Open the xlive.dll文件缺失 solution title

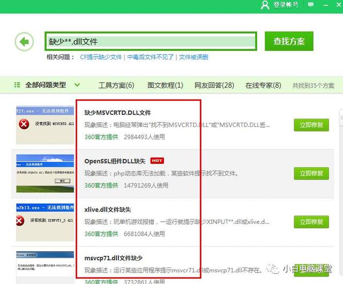point(108,210)
